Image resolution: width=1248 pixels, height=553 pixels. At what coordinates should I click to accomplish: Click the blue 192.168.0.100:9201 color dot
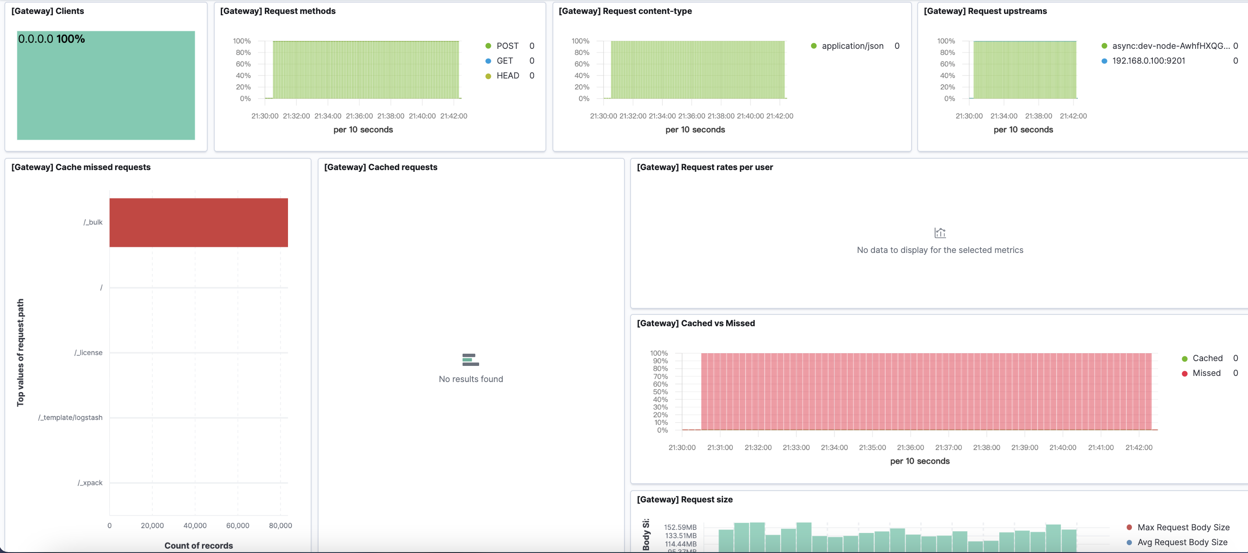click(x=1104, y=61)
